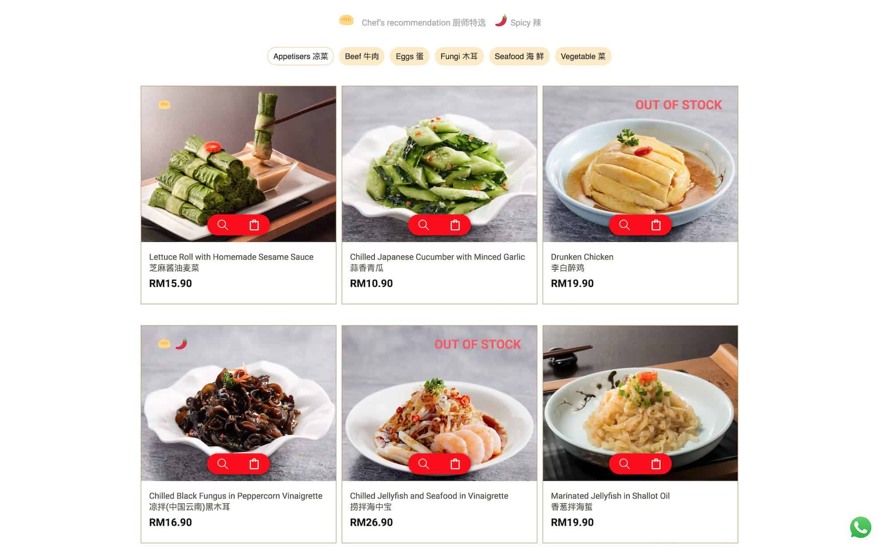Open Vegetable 菜 category
Image resolution: width=879 pixels, height=549 pixels.
point(583,56)
